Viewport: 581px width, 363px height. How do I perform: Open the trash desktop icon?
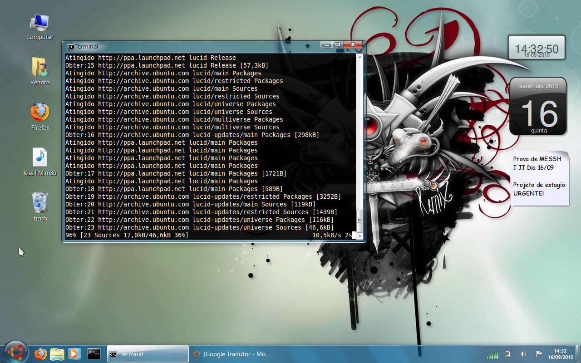click(x=40, y=207)
